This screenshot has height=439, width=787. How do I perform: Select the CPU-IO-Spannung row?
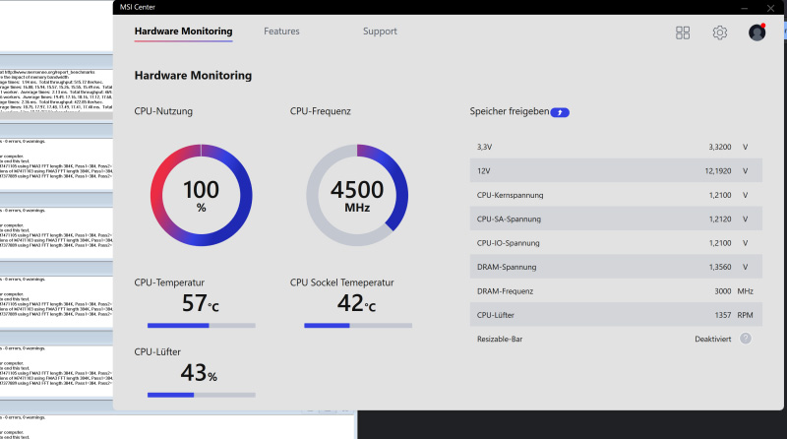(616, 243)
